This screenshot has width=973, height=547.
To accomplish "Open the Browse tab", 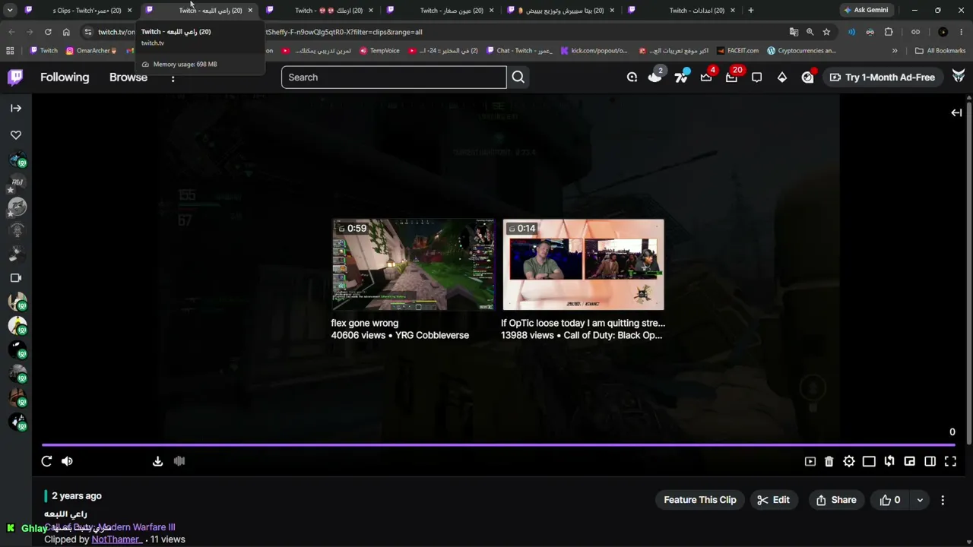I will 128,77.
